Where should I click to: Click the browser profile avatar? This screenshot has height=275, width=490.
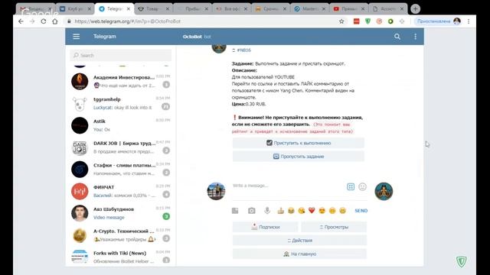coord(457,21)
